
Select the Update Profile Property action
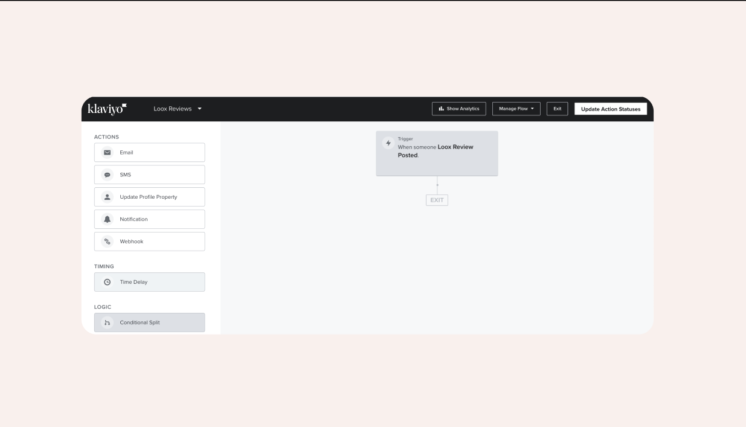pos(150,197)
